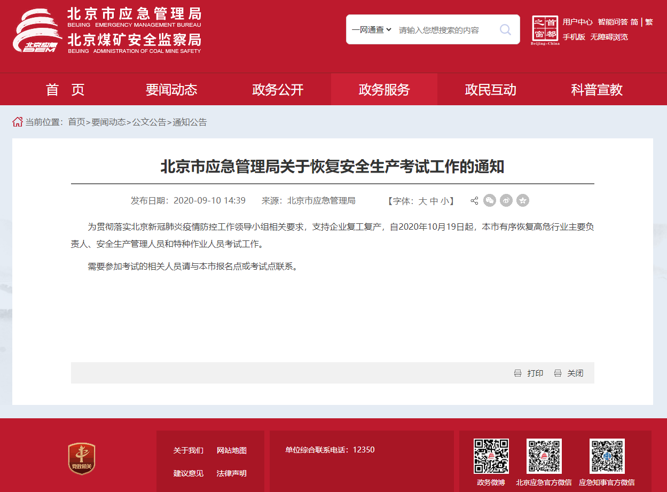The height and width of the screenshot is (492, 667).
Task: Set font size to 大
Action: [x=422, y=201]
